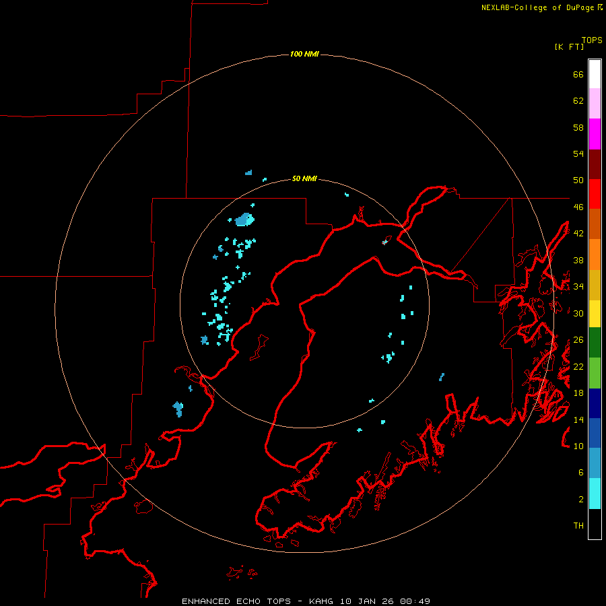Viewport: 606px width, 606px height.
Task: Click the TOPS legend title
Action: coord(592,40)
